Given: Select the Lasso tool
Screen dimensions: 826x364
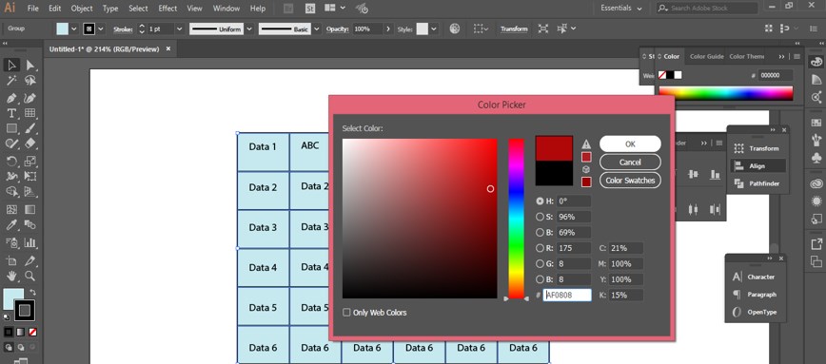Looking at the screenshot, I should click(30, 81).
